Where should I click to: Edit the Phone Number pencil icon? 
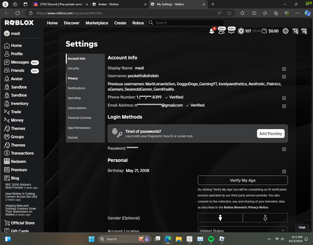[284, 98]
